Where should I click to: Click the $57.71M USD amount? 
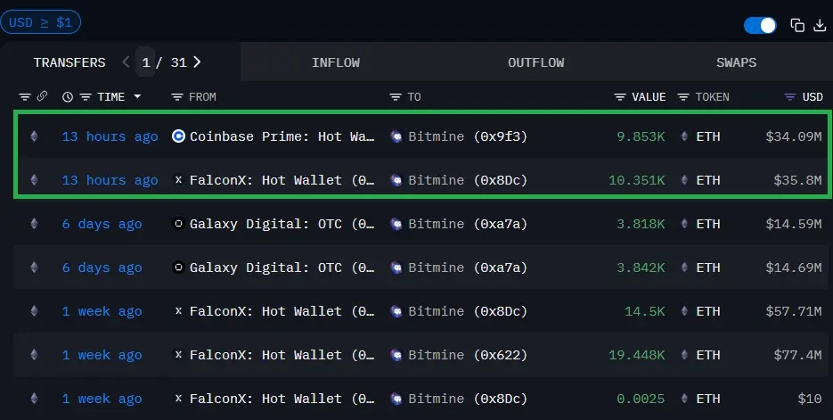(794, 311)
